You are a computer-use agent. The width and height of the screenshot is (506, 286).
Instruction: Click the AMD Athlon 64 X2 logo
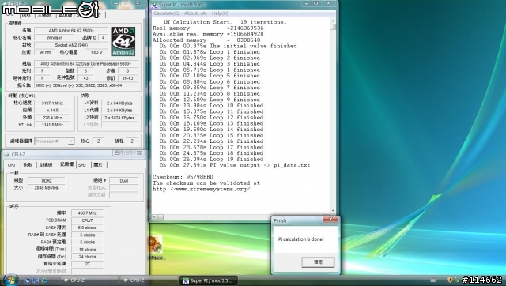click(x=123, y=41)
